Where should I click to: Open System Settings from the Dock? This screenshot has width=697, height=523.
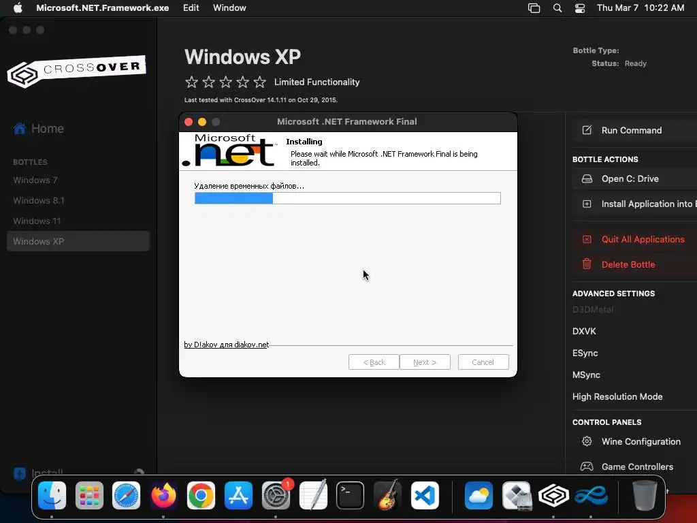click(x=276, y=496)
